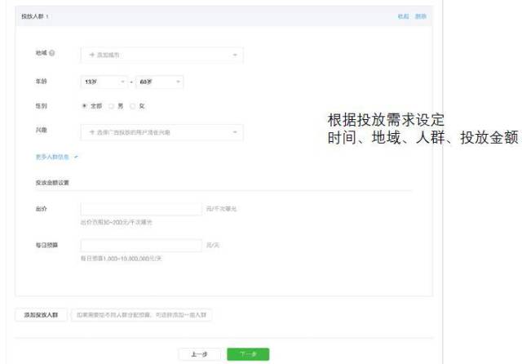522x364 pixels.
Task: Click the plus icon in 兴趣 field
Action: [92, 131]
